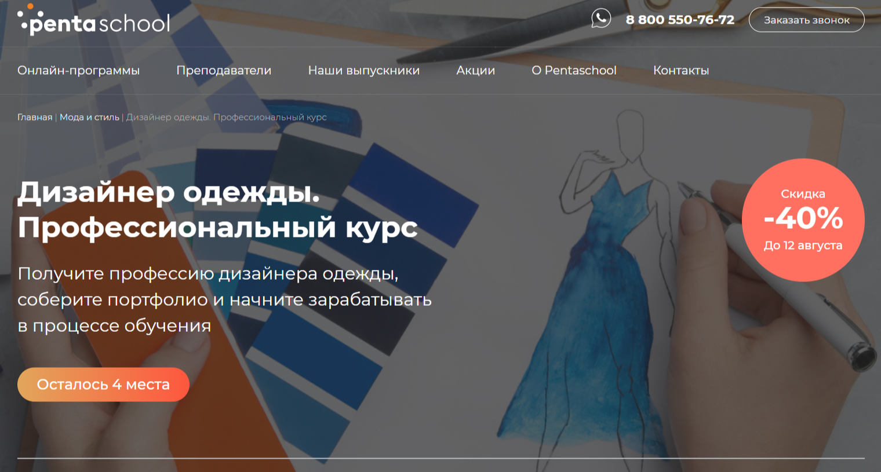Select the 'Акции' menu item
The height and width of the screenshot is (472, 881).
(476, 70)
